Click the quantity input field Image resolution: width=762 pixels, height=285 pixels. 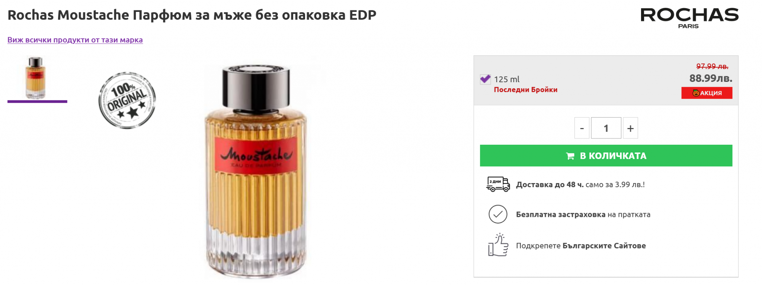606,128
